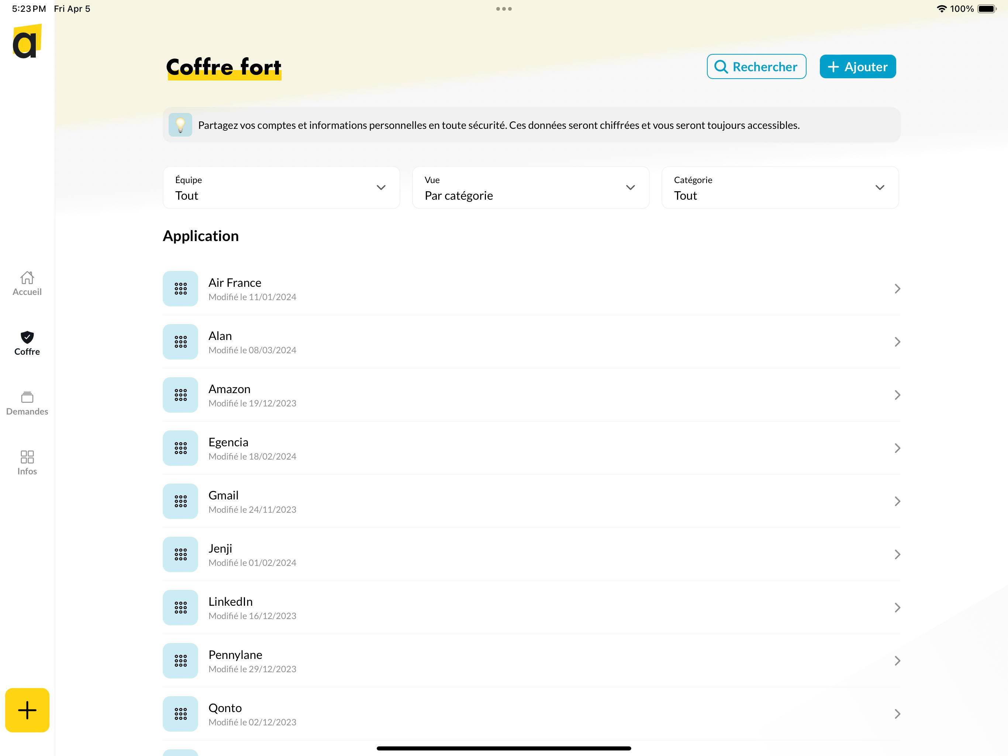The height and width of the screenshot is (756, 1008).
Task: Tap the battery status icon
Action: tap(987, 8)
